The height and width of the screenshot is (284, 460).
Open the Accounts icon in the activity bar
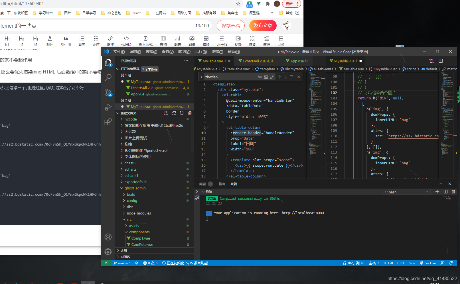[x=108, y=237]
